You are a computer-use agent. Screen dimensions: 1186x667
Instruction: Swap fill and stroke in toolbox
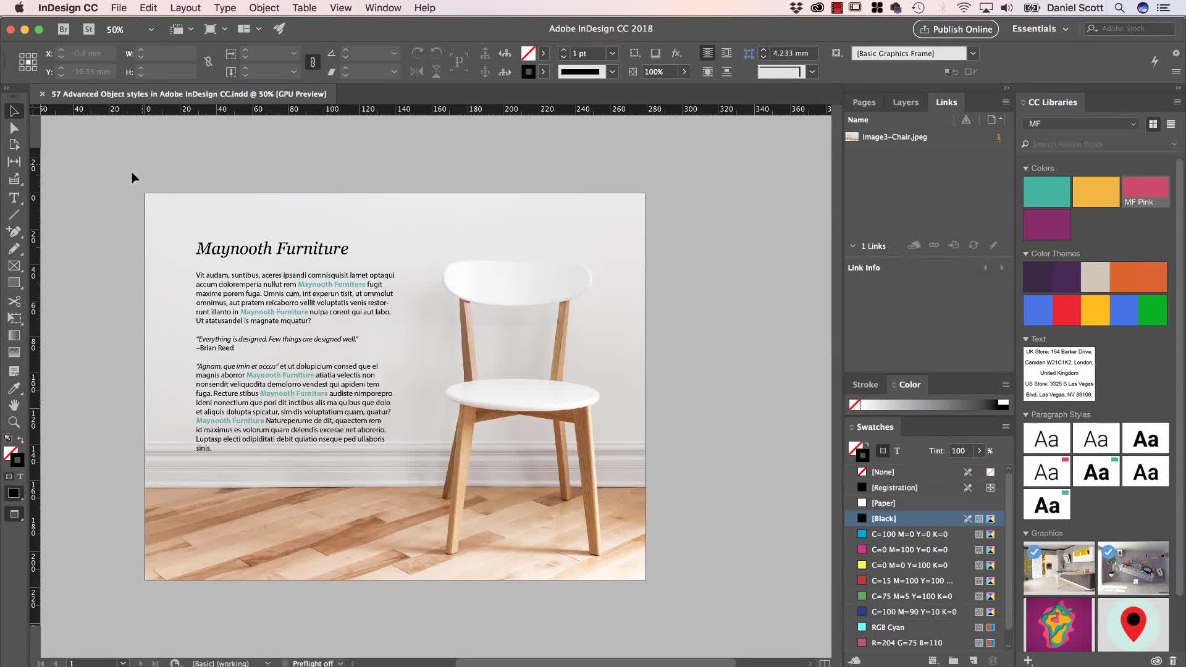[x=20, y=439]
